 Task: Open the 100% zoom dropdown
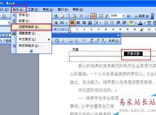coord(124,16)
